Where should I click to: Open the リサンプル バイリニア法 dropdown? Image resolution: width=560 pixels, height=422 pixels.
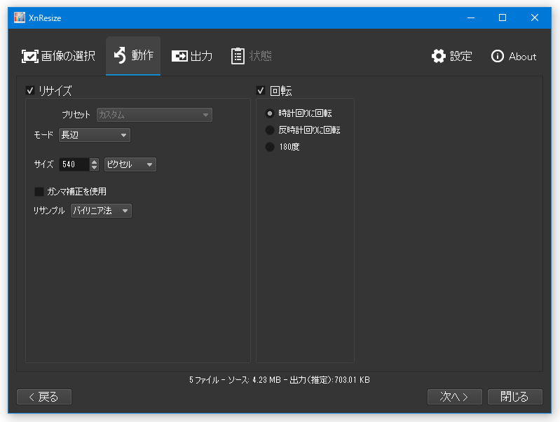click(101, 211)
